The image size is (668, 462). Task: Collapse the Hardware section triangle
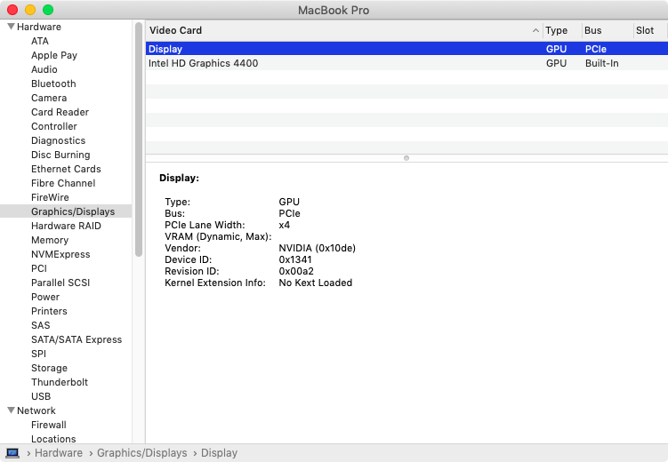pyautogui.click(x=11, y=27)
